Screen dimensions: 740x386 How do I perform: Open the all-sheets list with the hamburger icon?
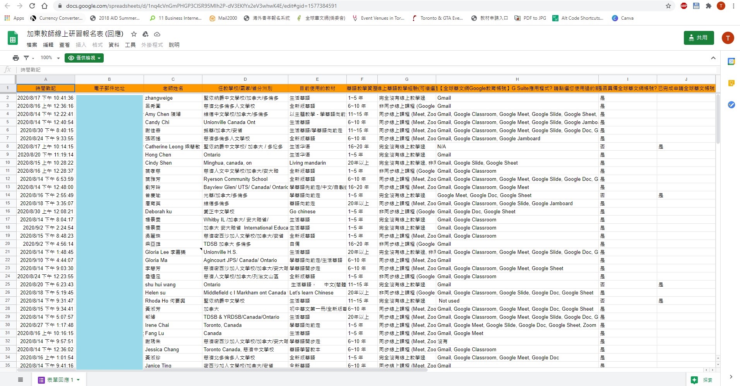21,379
